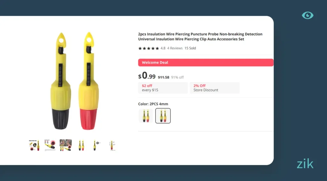Click the 15 Sold text

pos(190,48)
